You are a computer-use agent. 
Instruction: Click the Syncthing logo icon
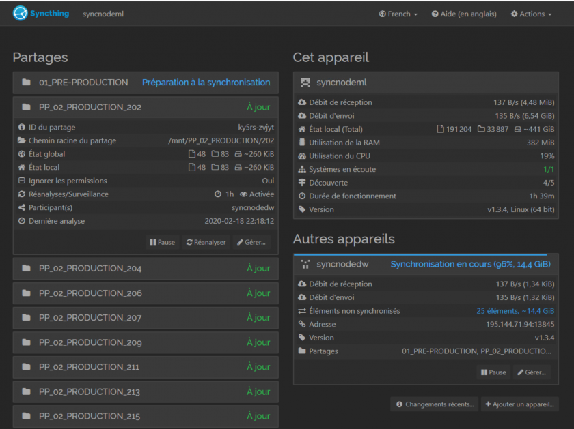(20, 14)
